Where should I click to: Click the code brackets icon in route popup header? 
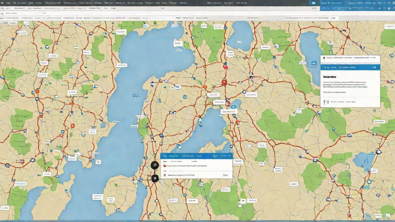coord(229,156)
